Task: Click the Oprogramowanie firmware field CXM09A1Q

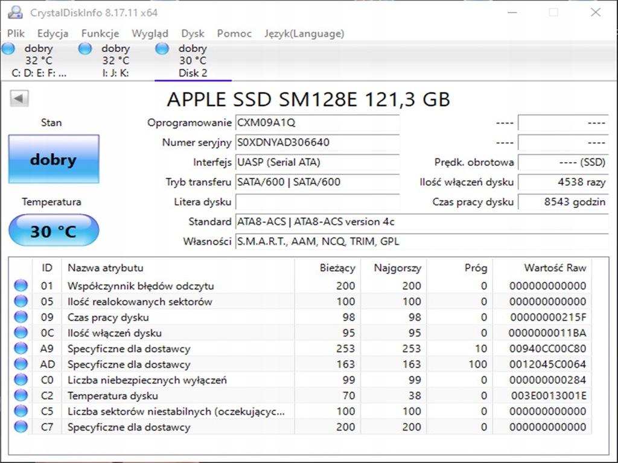Action: (x=317, y=123)
